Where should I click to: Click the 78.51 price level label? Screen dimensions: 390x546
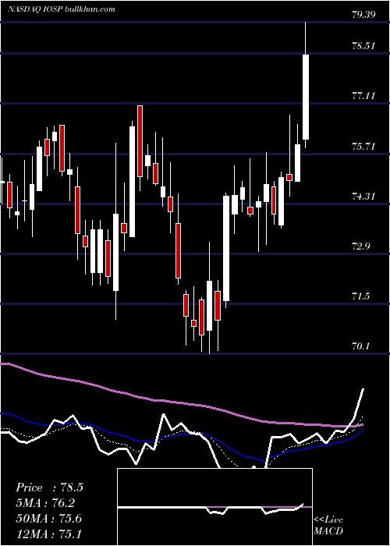coord(364,45)
